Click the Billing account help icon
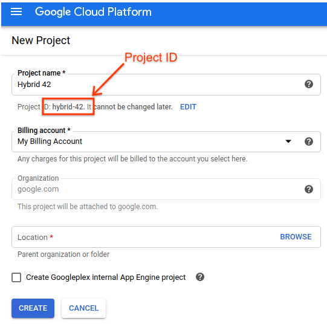The image size is (327, 324). 309,141
